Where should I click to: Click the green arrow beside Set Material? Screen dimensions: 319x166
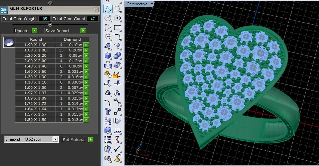(x=91, y=139)
